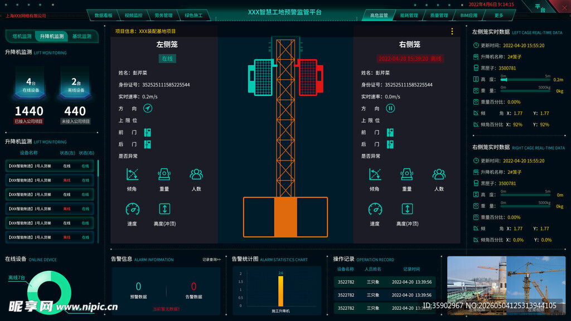Viewport: 571px width, 321px height.
Task: Select right cage 人数 icon
Action: pos(439,174)
